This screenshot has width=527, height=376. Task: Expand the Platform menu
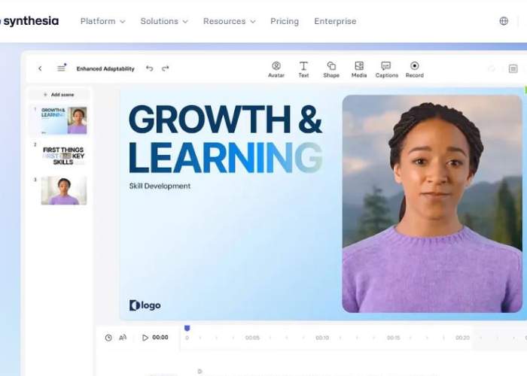tap(103, 21)
